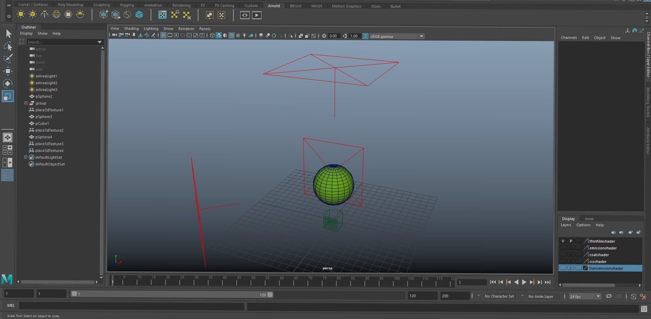Select the Scale tool in the toolbox
Viewport: 651px width, 319px height.
(x=7, y=96)
